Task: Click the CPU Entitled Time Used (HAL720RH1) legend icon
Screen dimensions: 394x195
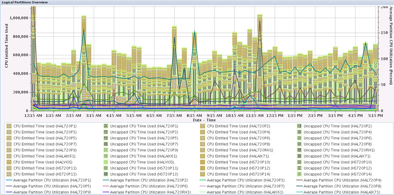Action: [x=203, y=150]
